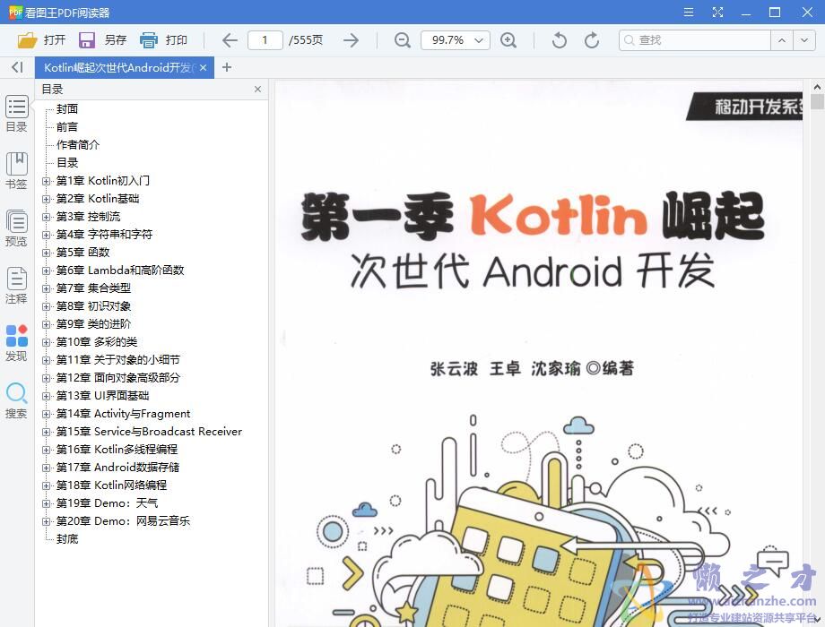Collapse the sidebar with the arrow icon
Viewport: 825px width, 627px height.
pyautogui.click(x=17, y=67)
